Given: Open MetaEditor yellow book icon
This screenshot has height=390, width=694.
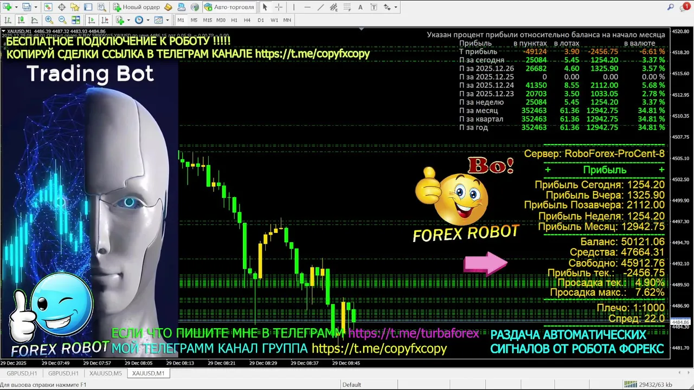Looking at the screenshot, I should click(x=168, y=7).
